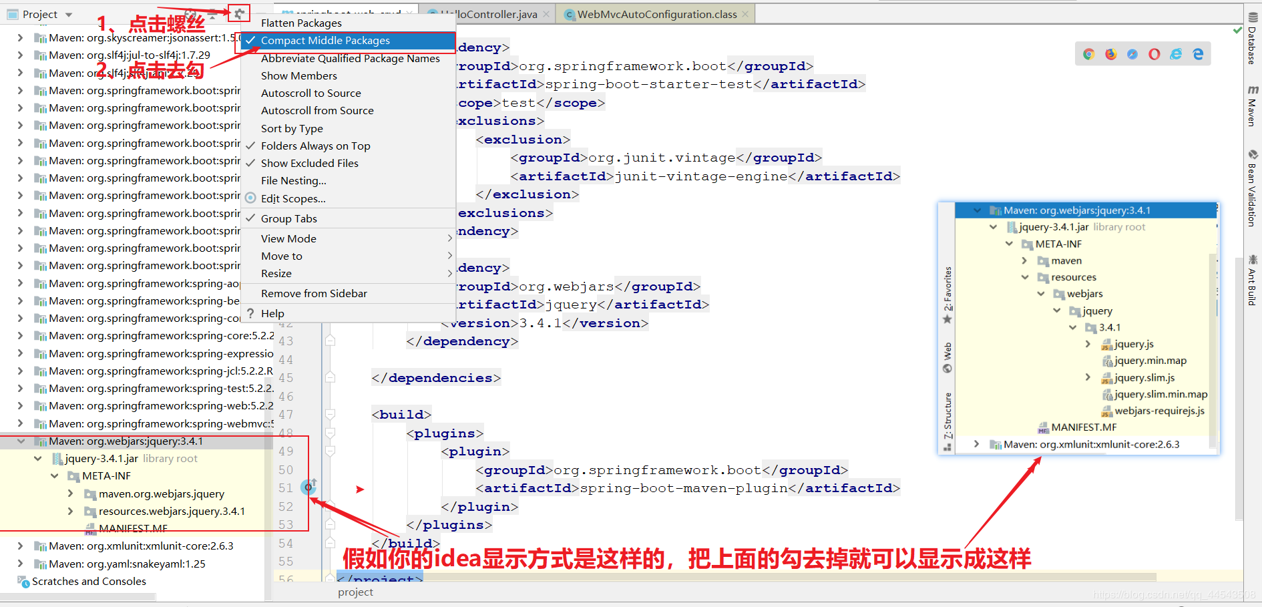Screen dimensions: 1262x607
Task: Click the Project panel gear settings icon
Action: tap(239, 13)
